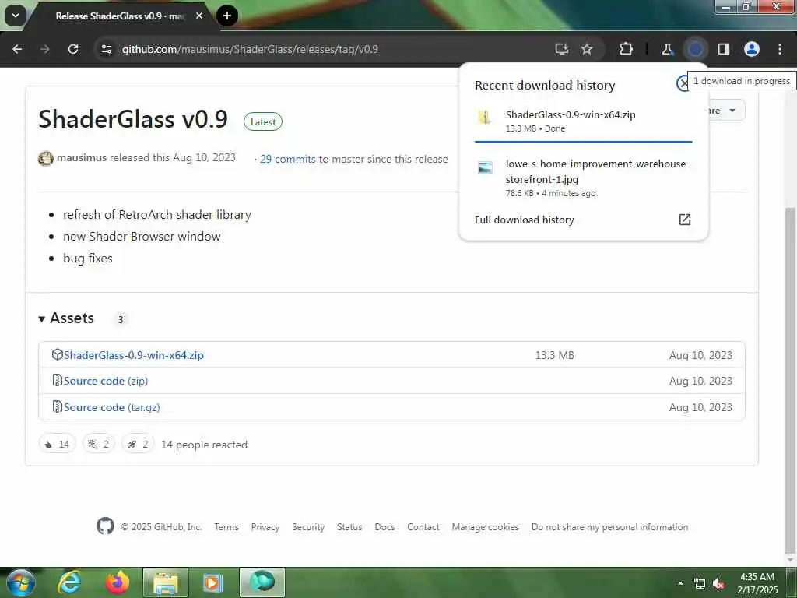
Task: Click the jpg thumbnail in download history
Action: (x=485, y=167)
